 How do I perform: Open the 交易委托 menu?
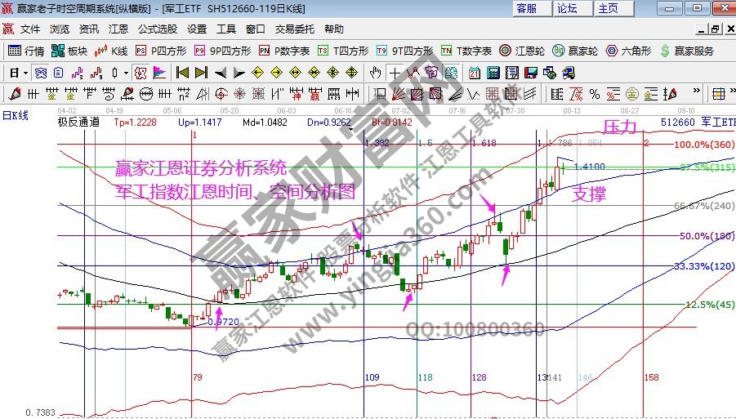pyautogui.click(x=295, y=29)
